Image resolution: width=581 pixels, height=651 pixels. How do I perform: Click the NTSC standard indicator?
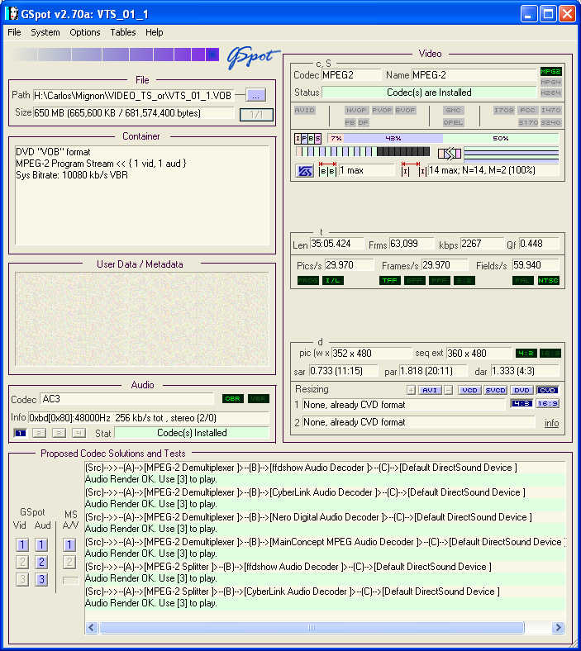tap(549, 281)
